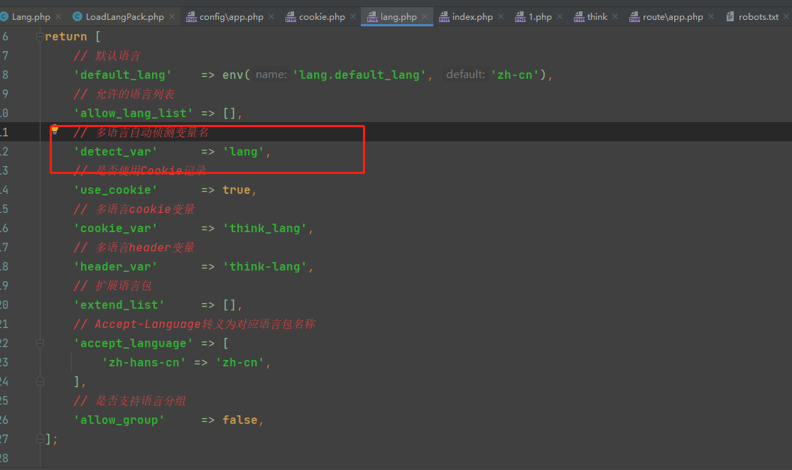This screenshot has height=470, width=792.
Task: Close the active lang.php tab
Action: click(x=425, y=17)
